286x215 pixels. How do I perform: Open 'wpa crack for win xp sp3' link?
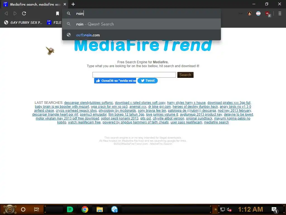(x=109, y=107)
